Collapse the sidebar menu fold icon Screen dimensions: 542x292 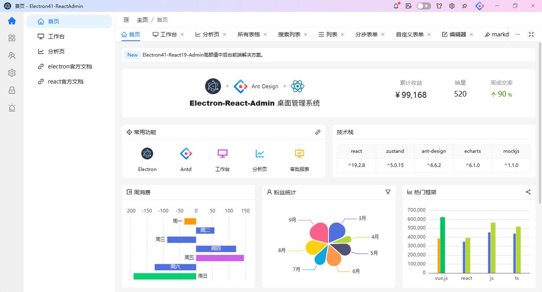pos(126,20)
